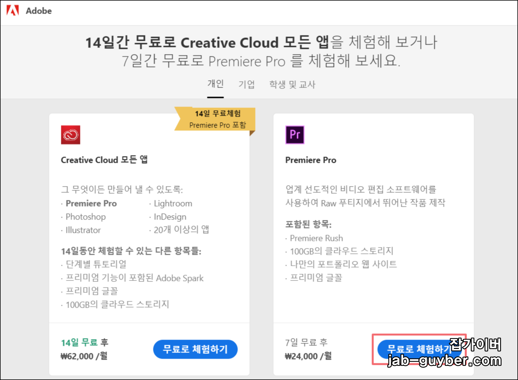Click the ₩62,000 /월 price
This screenshot has height=380, width=518.
(x=84, y=356)
